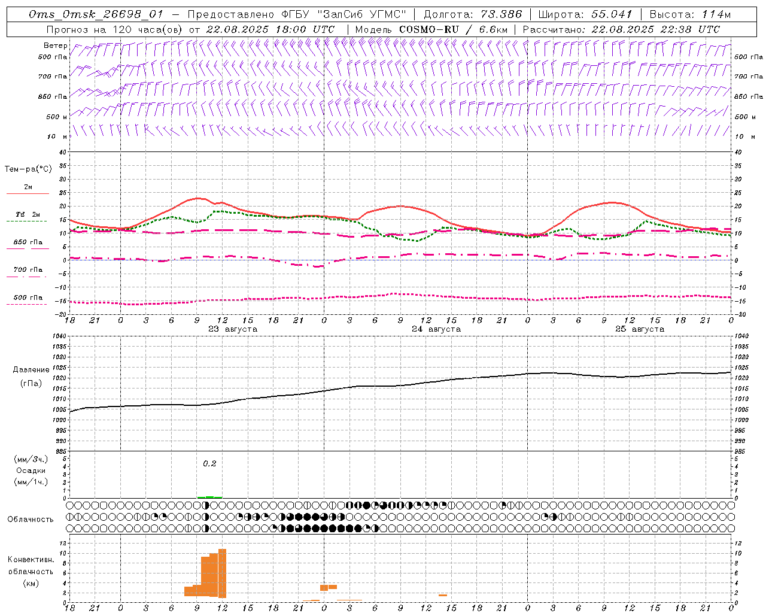Click the Долгота: 73.386 value
This screenshot has width=766, height=613.
click(x=473, y=14)
